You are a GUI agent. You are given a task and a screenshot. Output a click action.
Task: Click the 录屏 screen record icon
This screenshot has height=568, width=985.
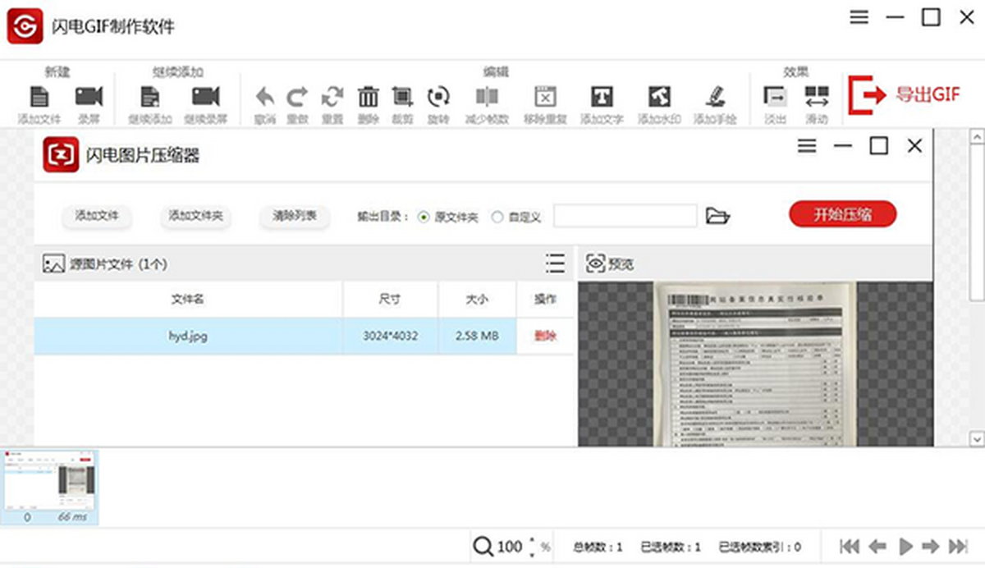click(x=89, y=98)
